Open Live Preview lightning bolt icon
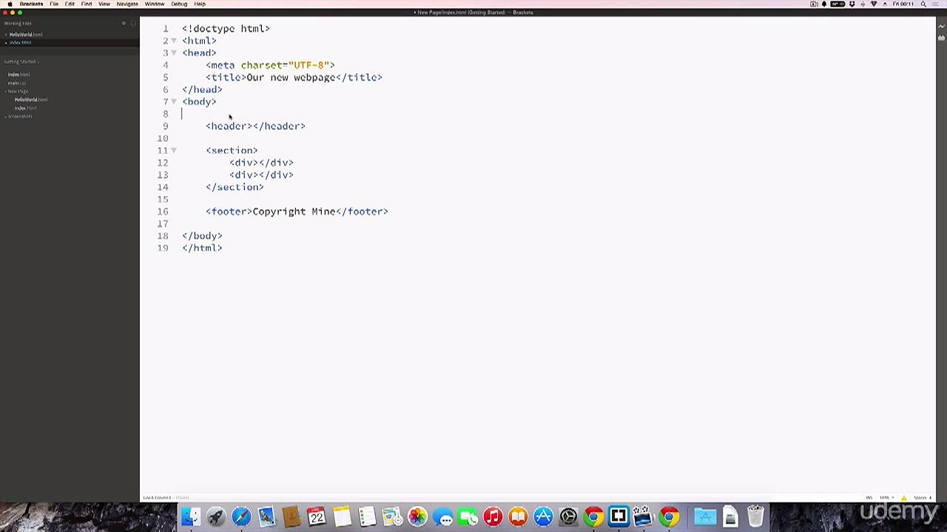Viewport: 947px width, 532px height. [x=941, y=28]
